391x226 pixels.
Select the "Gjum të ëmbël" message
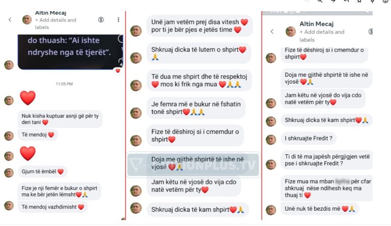42,172
